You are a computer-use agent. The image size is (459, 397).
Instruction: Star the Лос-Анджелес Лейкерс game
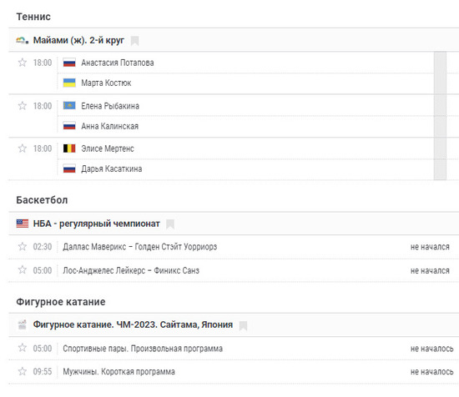coord(23,269)
